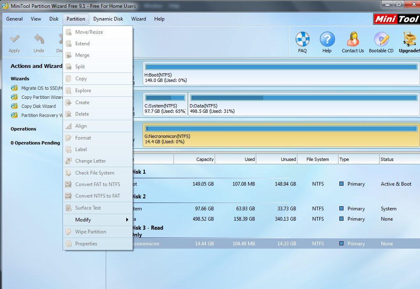420x289 pixels.
Task: Choose Check File System menu entry
Action: [98, 173]
